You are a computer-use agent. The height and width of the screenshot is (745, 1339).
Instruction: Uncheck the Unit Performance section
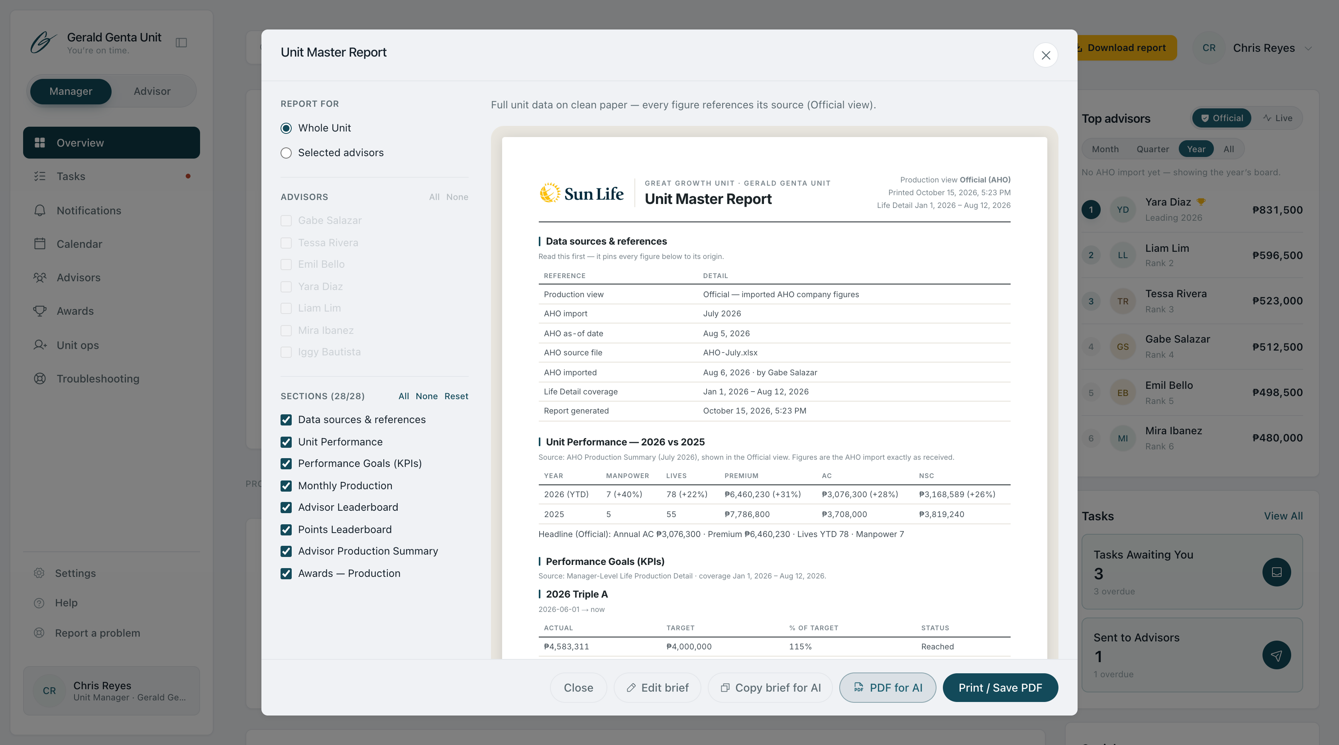click(x=286, y=442)
